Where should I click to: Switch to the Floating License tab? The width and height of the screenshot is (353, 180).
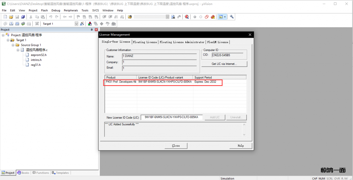[x=145, y=42]
